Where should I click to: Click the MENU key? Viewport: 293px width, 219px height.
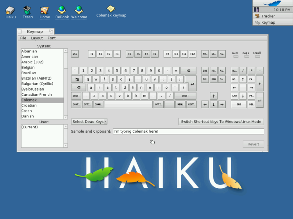180,105
